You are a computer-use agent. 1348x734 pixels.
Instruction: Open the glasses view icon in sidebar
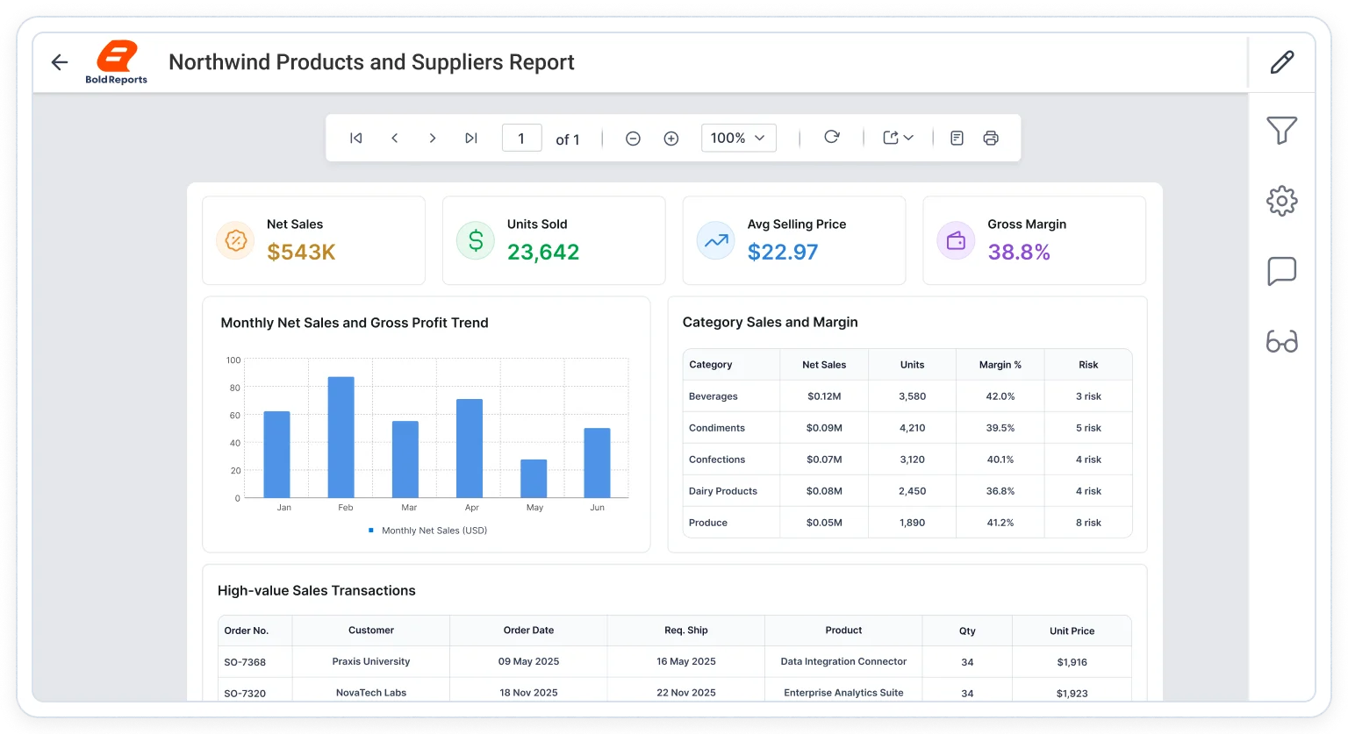click(1282, 341)
